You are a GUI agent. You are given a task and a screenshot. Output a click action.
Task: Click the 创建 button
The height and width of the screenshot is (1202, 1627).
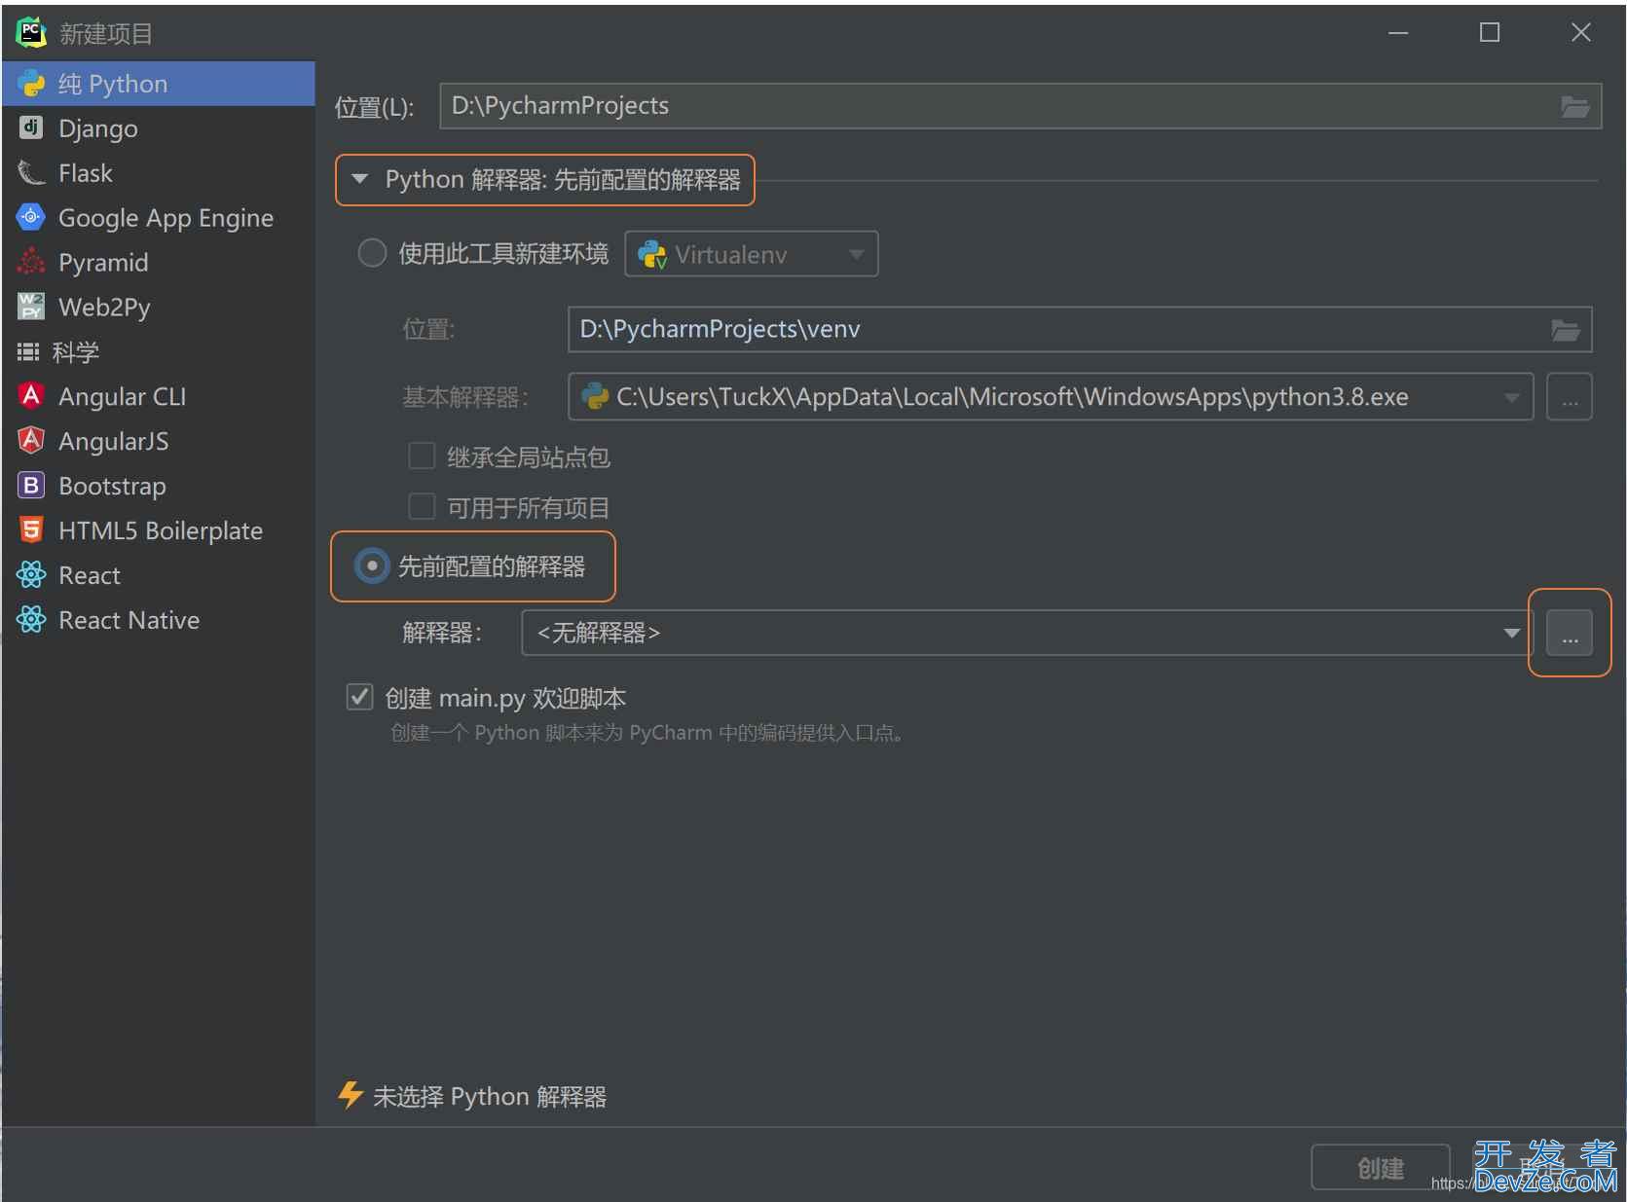tap(1380, 1167)
